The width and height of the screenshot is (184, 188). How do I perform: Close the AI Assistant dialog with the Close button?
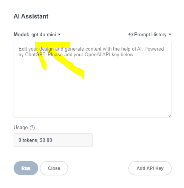point(54,168)
